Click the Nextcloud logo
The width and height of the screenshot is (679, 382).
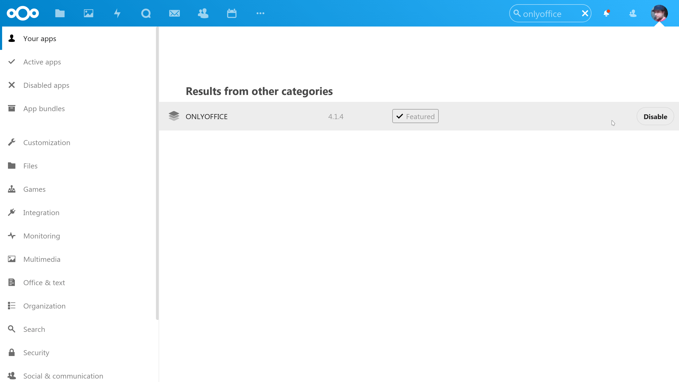click(x=23, y=13)
